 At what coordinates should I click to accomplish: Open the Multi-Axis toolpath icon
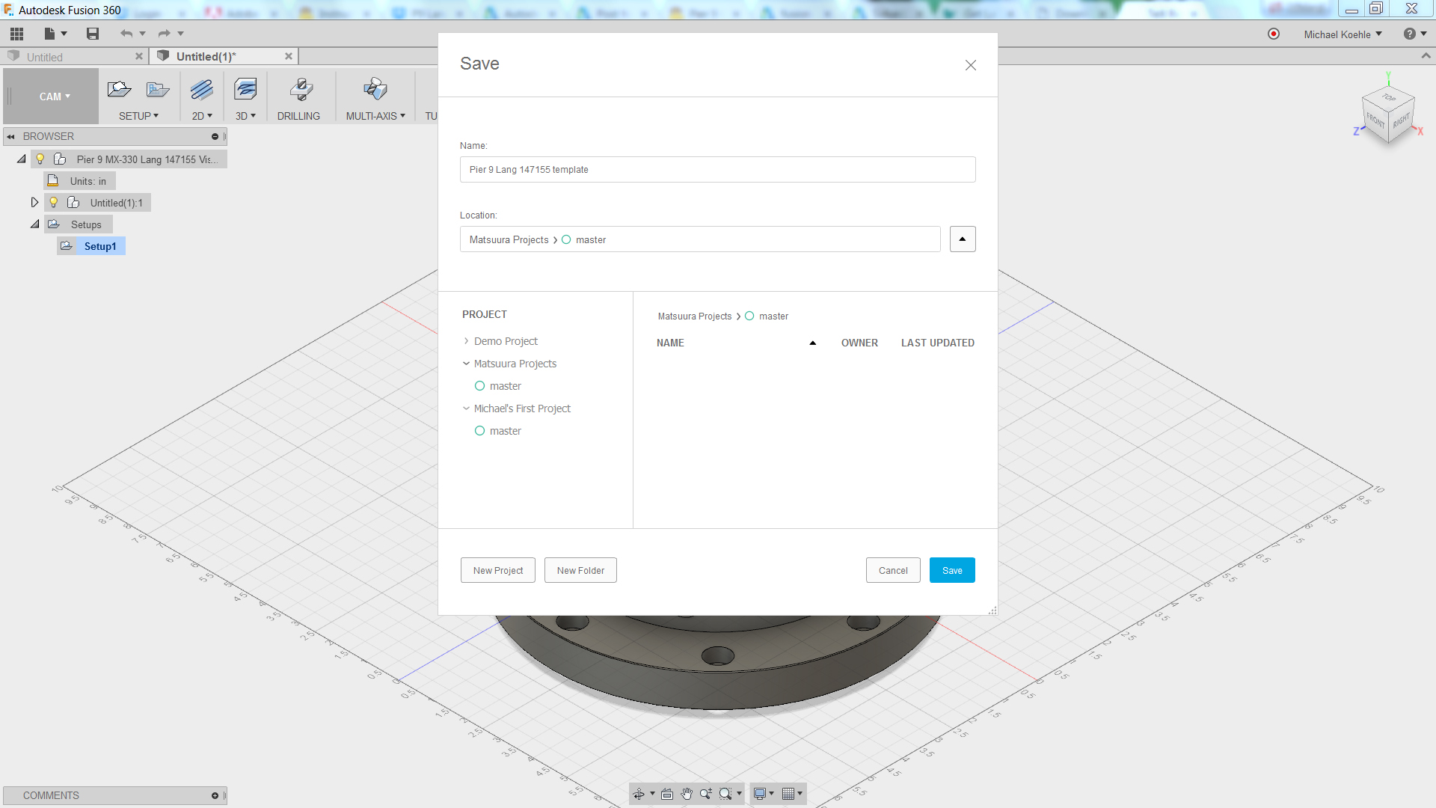click(x=375, y=90)
